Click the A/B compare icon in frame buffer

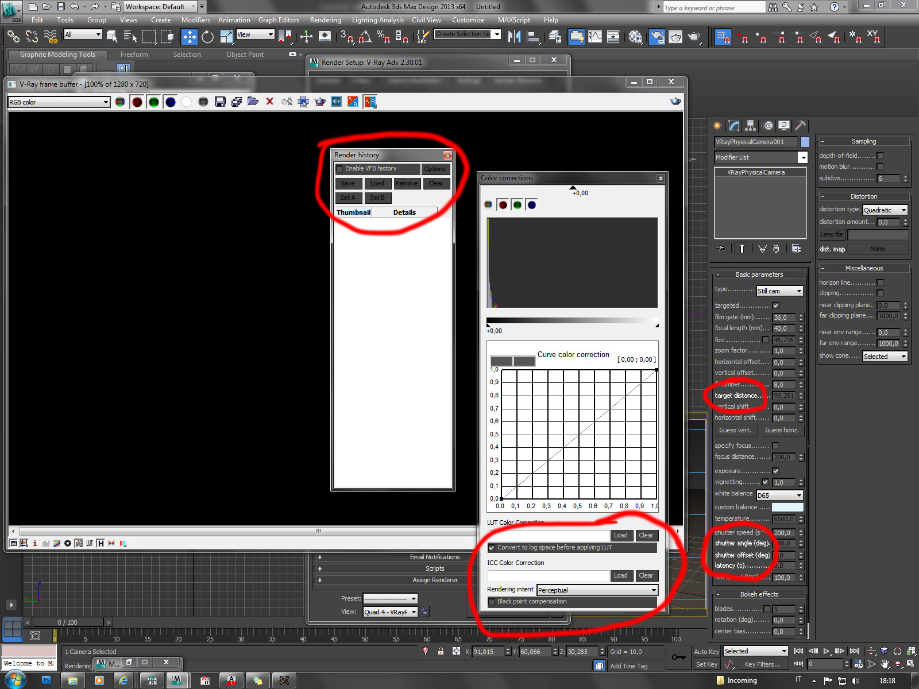370,102
